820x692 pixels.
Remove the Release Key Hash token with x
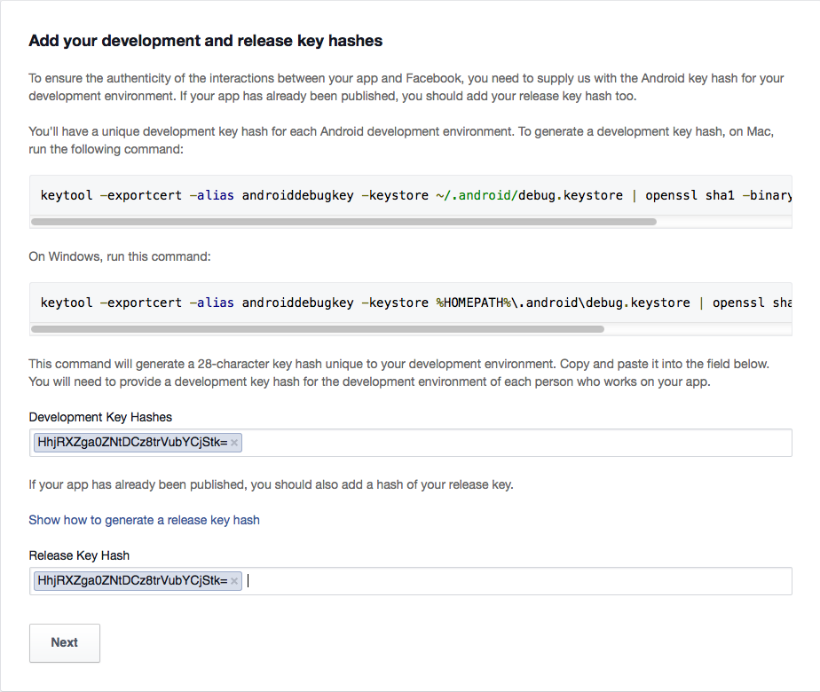(234, 581)
